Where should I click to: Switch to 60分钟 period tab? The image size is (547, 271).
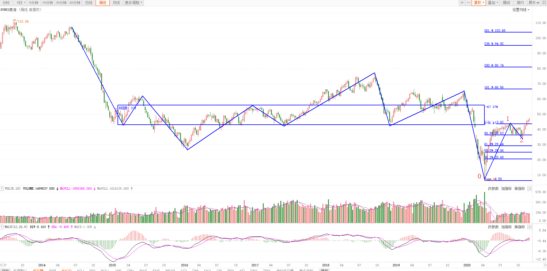click(75, 3)
